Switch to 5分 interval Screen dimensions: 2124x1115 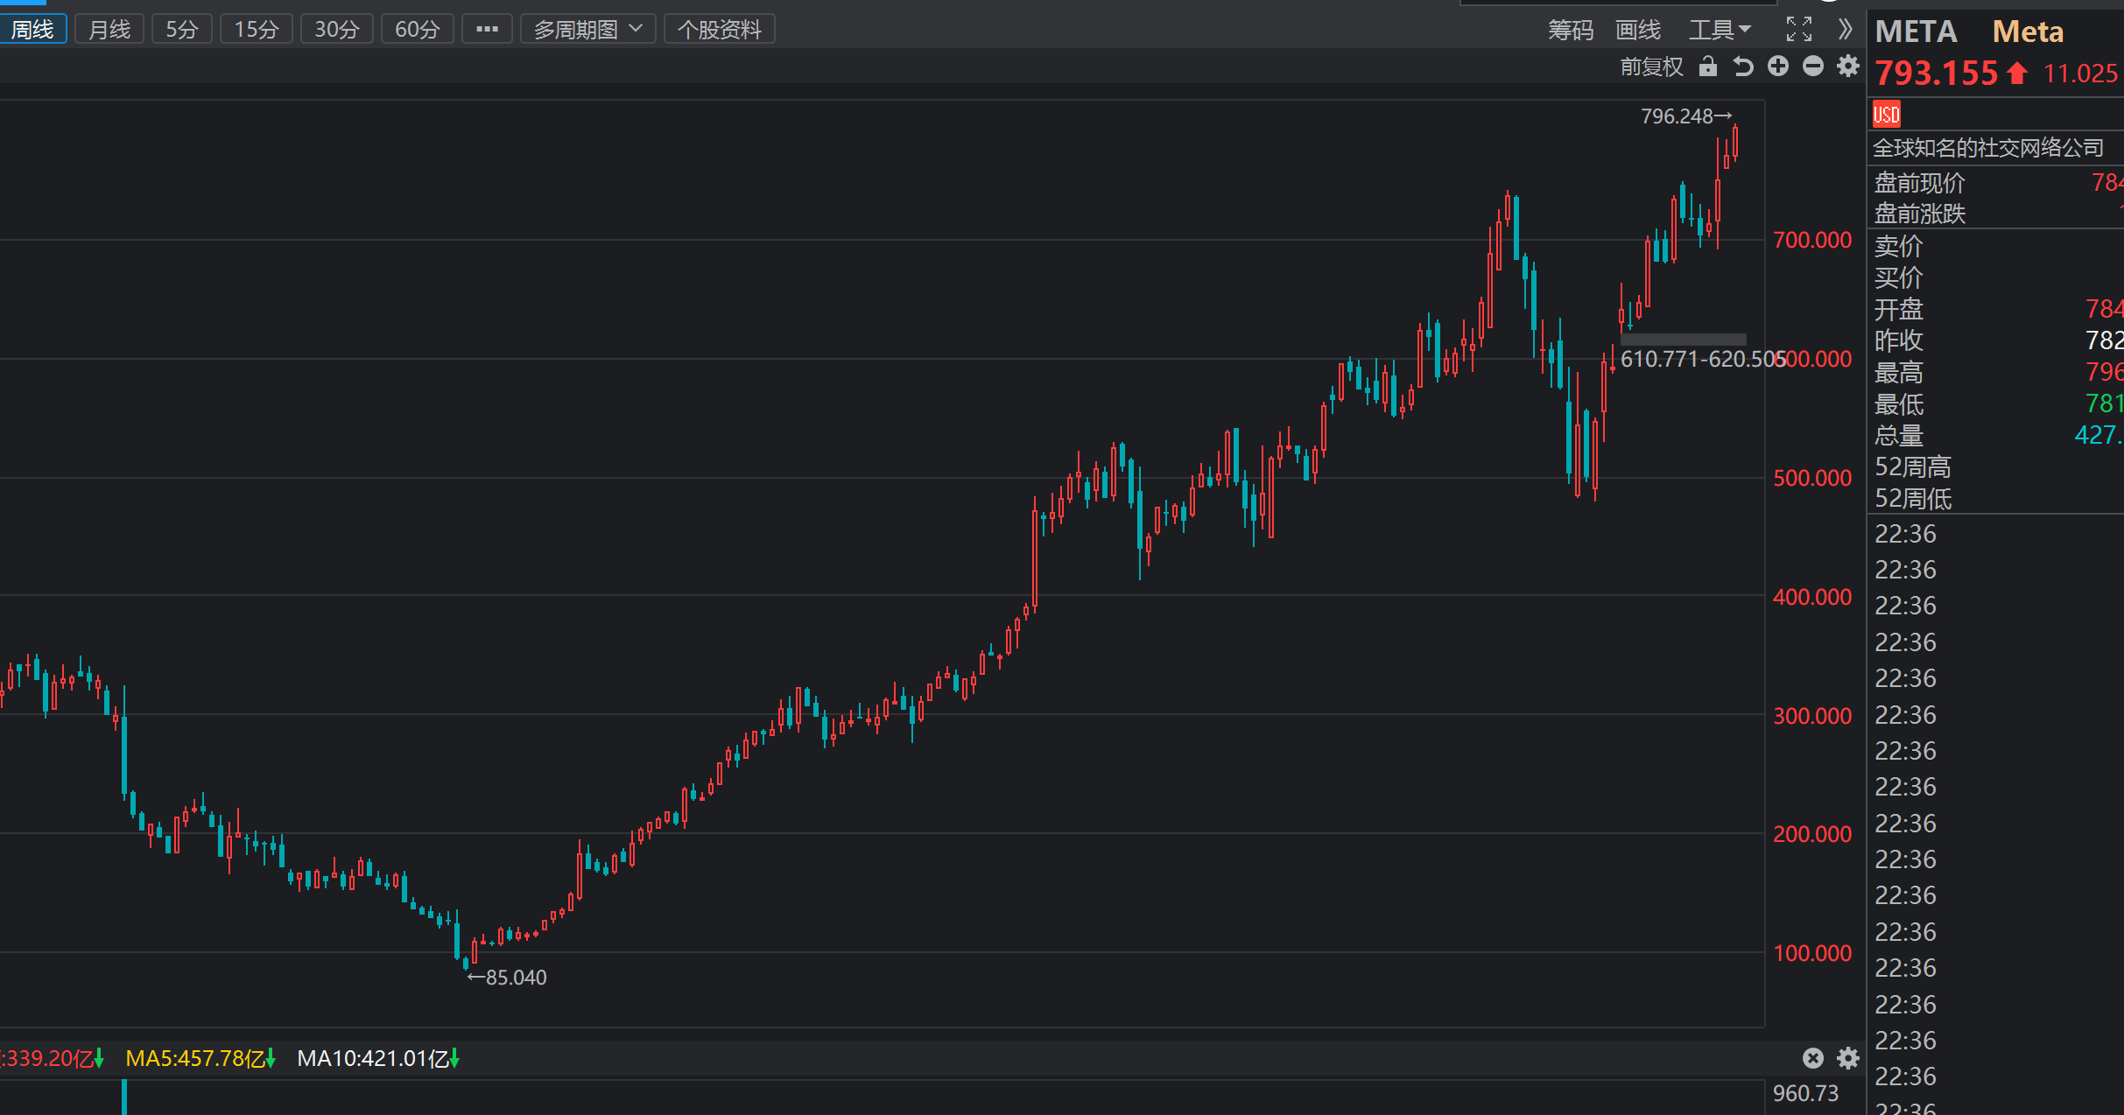[x=182, y=30]
